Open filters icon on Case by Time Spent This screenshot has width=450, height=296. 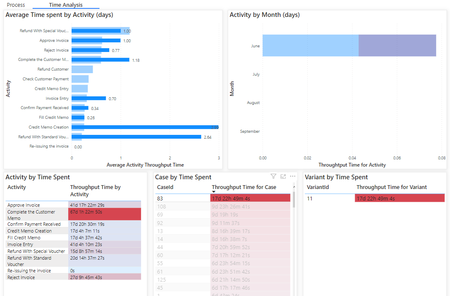pyautogui.click(x=273, y=176)
